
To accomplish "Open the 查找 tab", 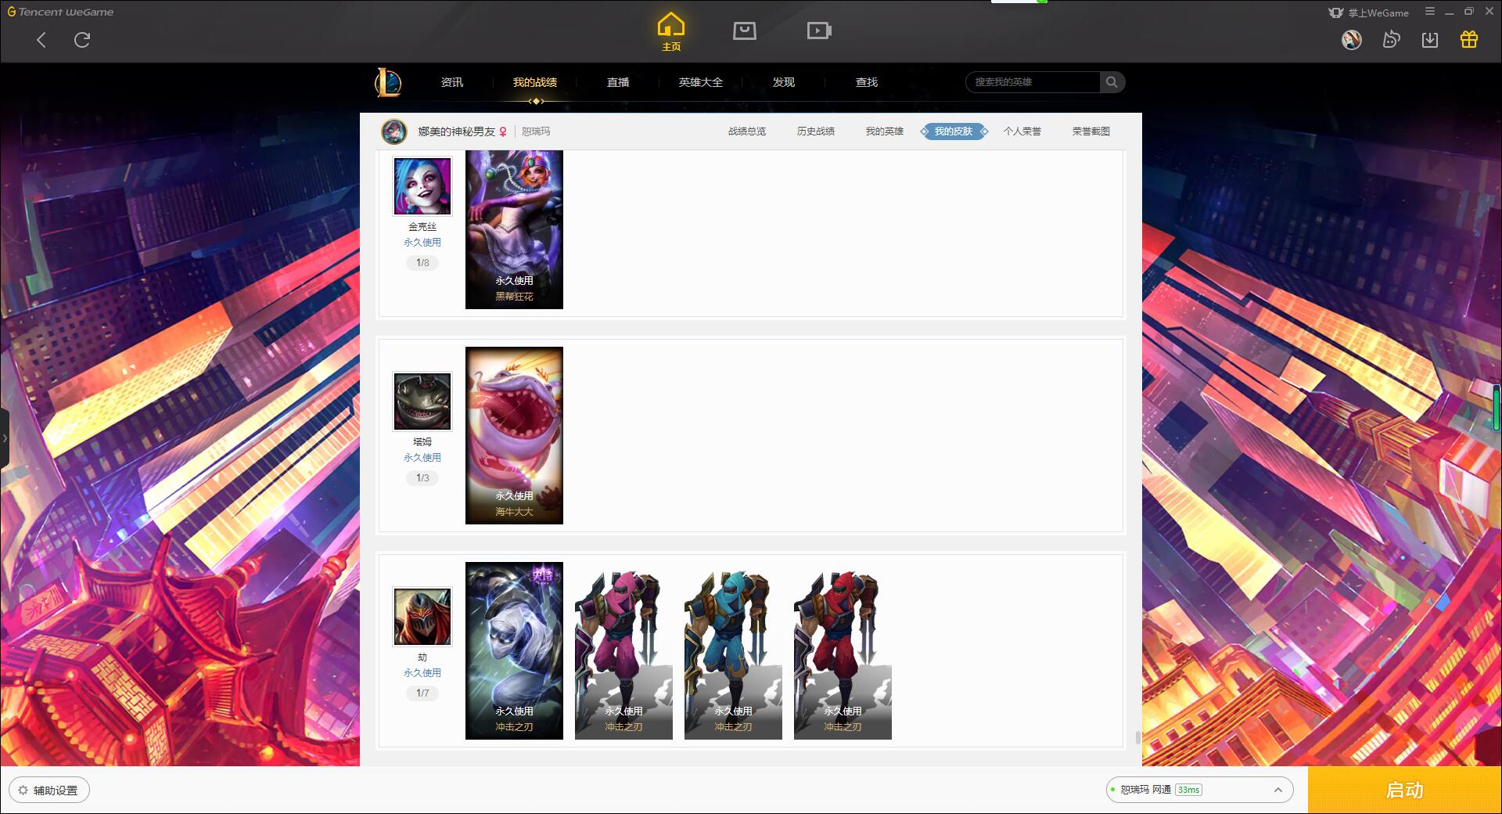I will (867, 82).
